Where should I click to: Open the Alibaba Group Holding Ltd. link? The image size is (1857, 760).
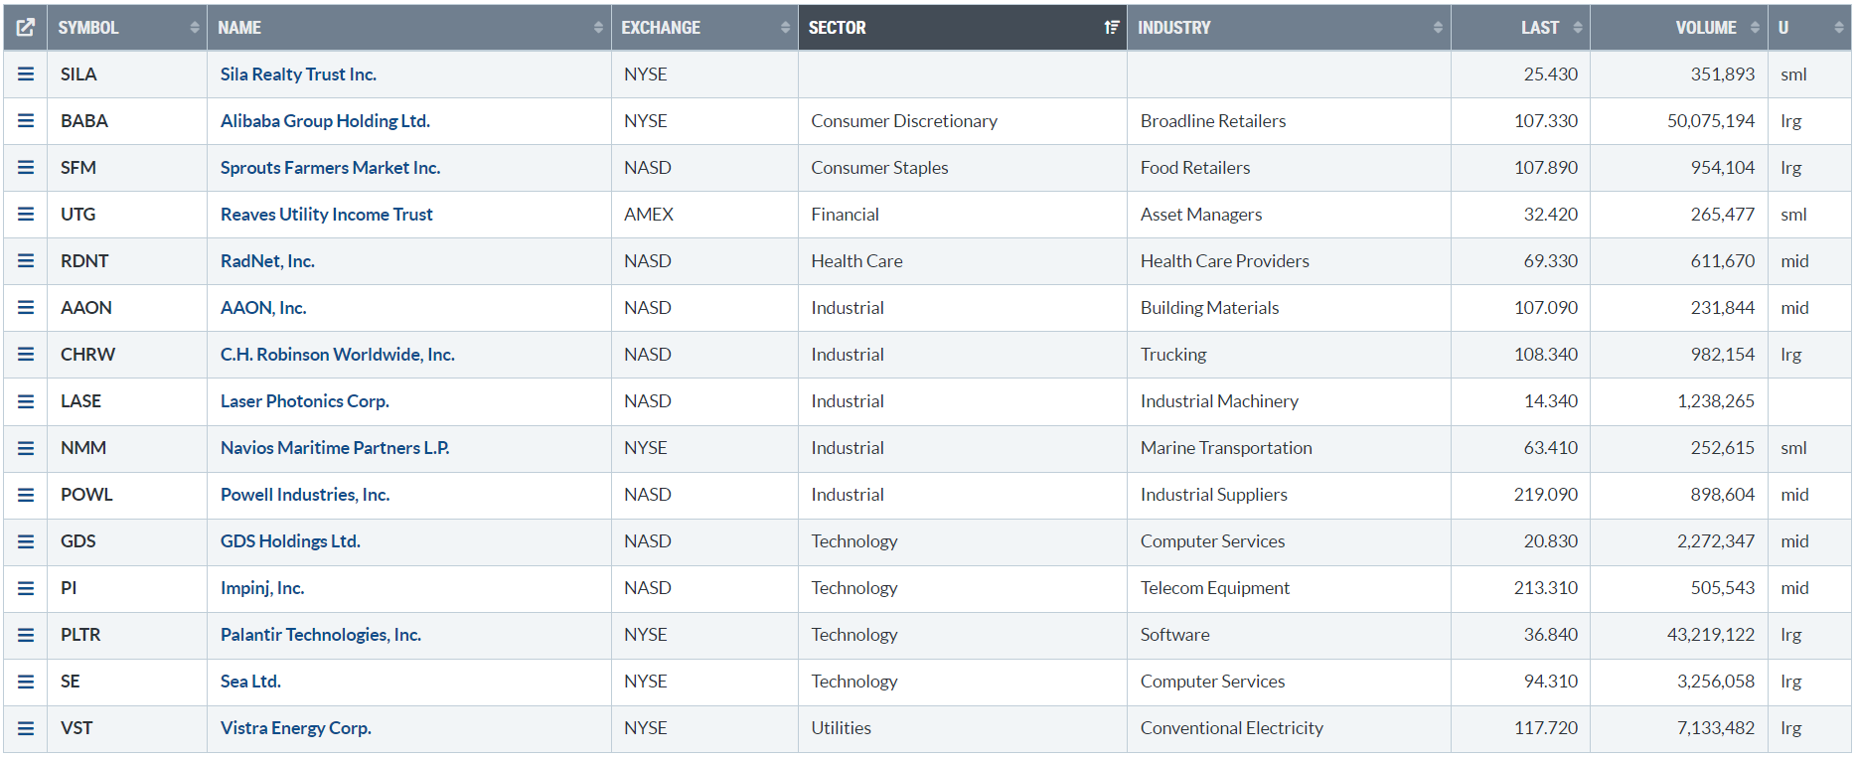pyautogui.click(x=325, y=121)
